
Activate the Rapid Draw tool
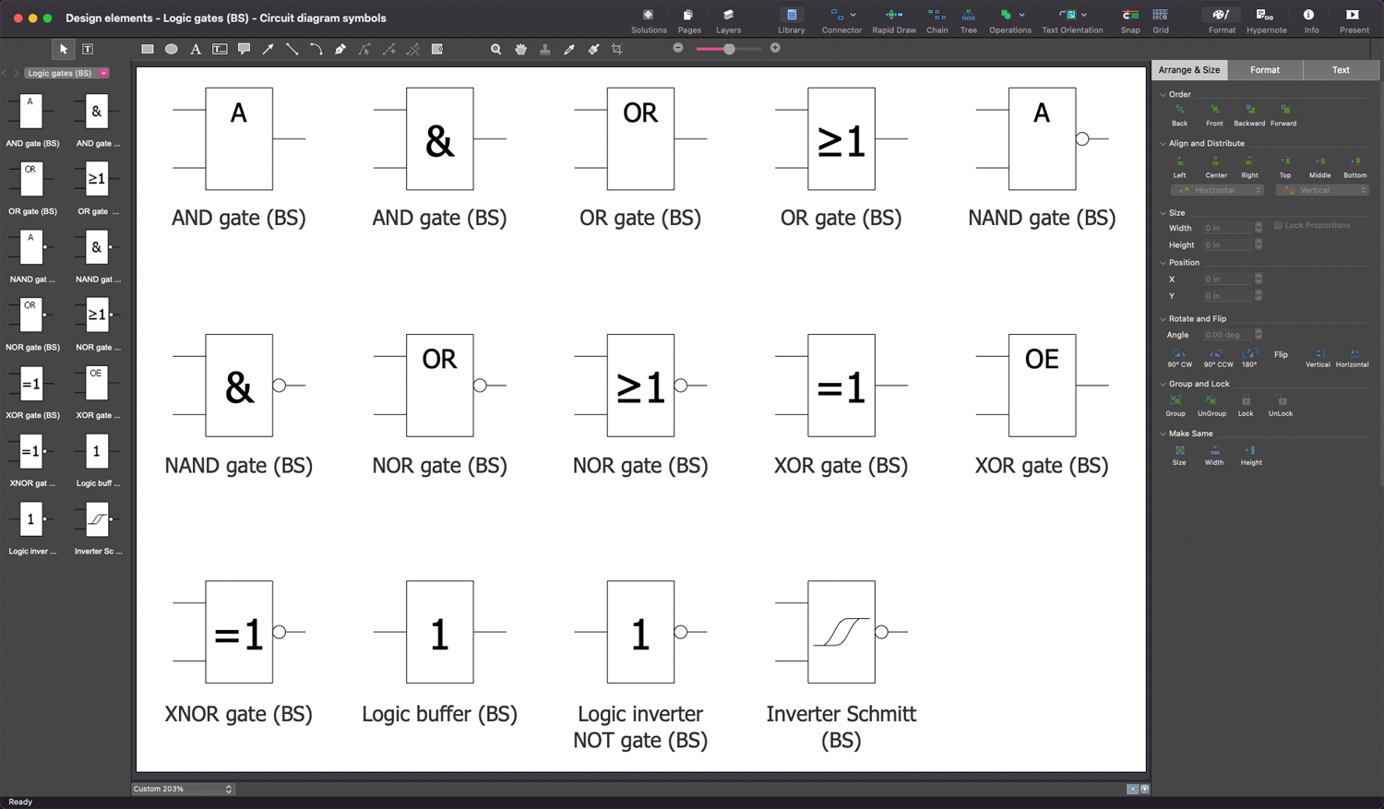[x=893, y=20]
